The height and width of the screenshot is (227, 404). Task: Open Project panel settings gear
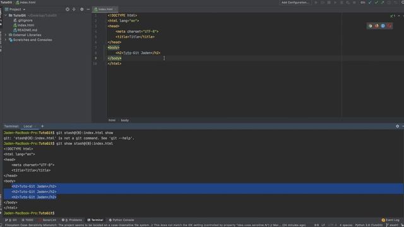tap(82, 9)
